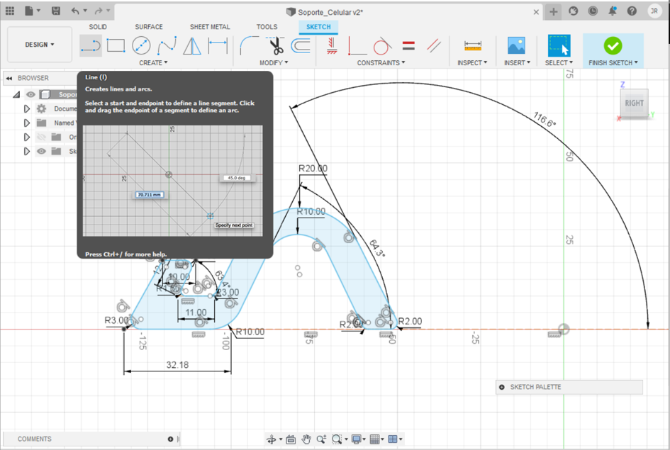Select the Trim scissors tool
The width and height of the screenshot is (670, 450).
click(276, 45)
